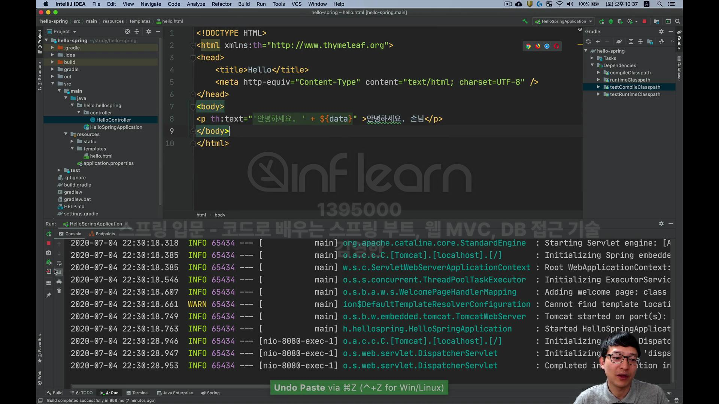Expand the test folder

tap(59, 170)
